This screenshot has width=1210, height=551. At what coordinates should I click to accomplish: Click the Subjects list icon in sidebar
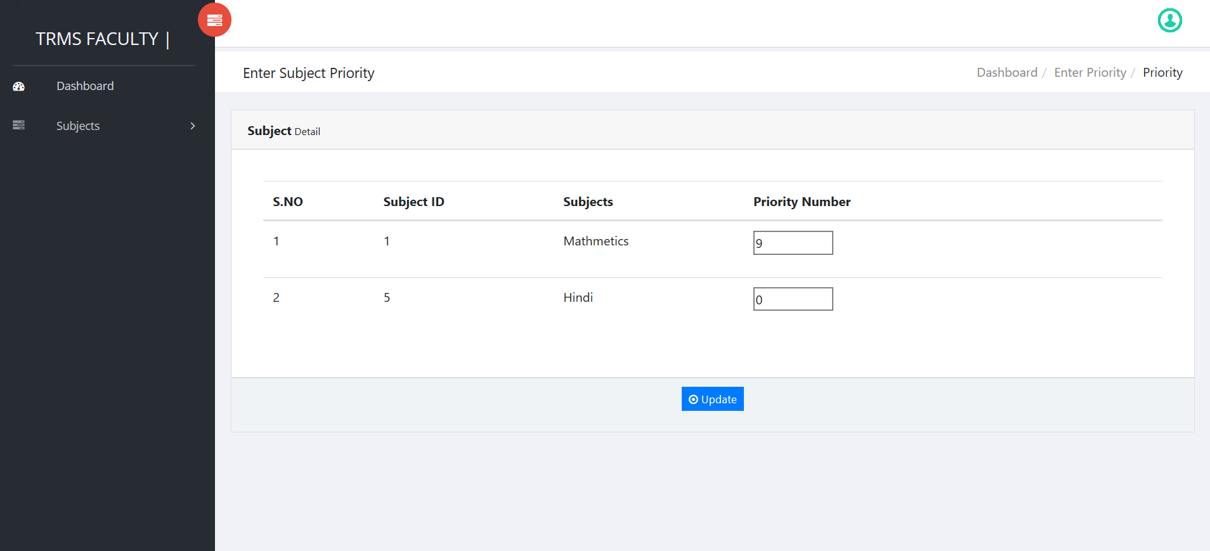[x=18, y=125]
